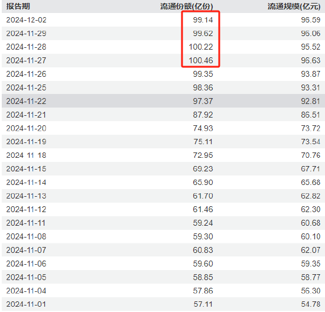Click scale value 62.30

[x=310, y=209]
